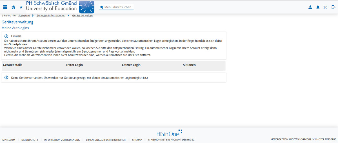
Task: Sort by Letzter Login column header
Action: (131, 65)
